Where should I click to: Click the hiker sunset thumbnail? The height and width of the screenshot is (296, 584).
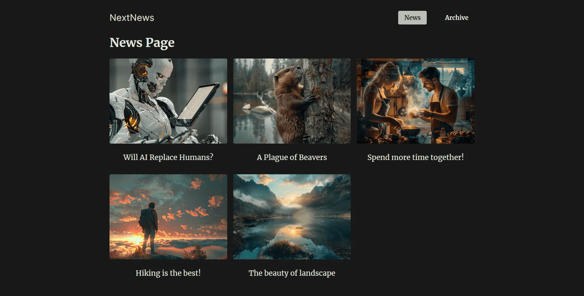[168, 217]
